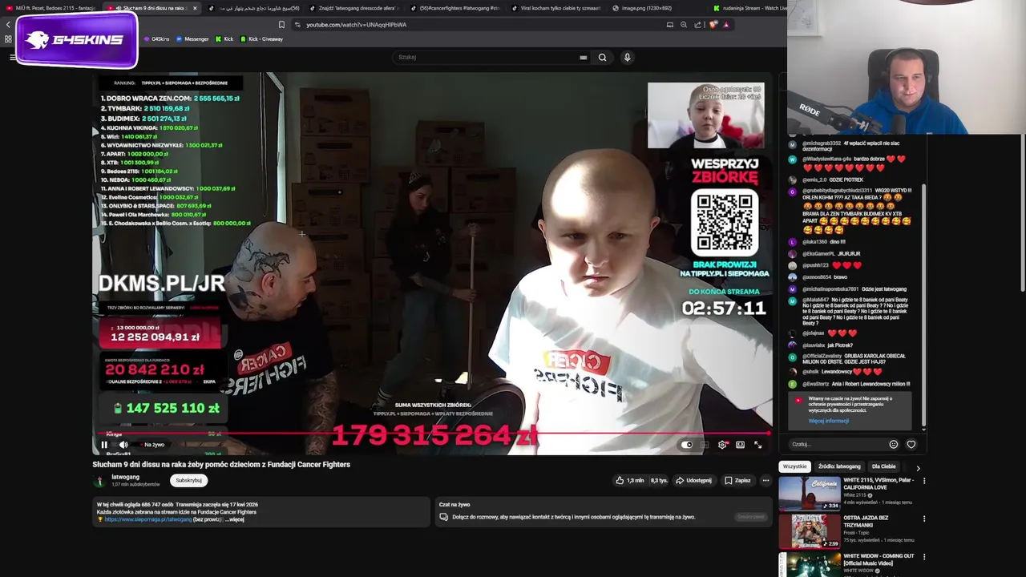Open the latwogang channel avatar
1026x577 pixels.
click(x=99, y=481)
